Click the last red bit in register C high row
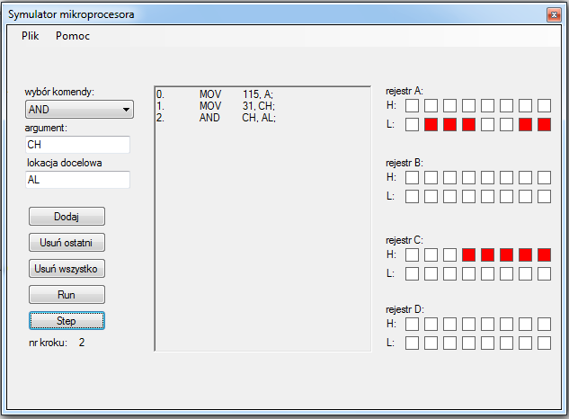The image size is (569, 419). coord(544,255)
